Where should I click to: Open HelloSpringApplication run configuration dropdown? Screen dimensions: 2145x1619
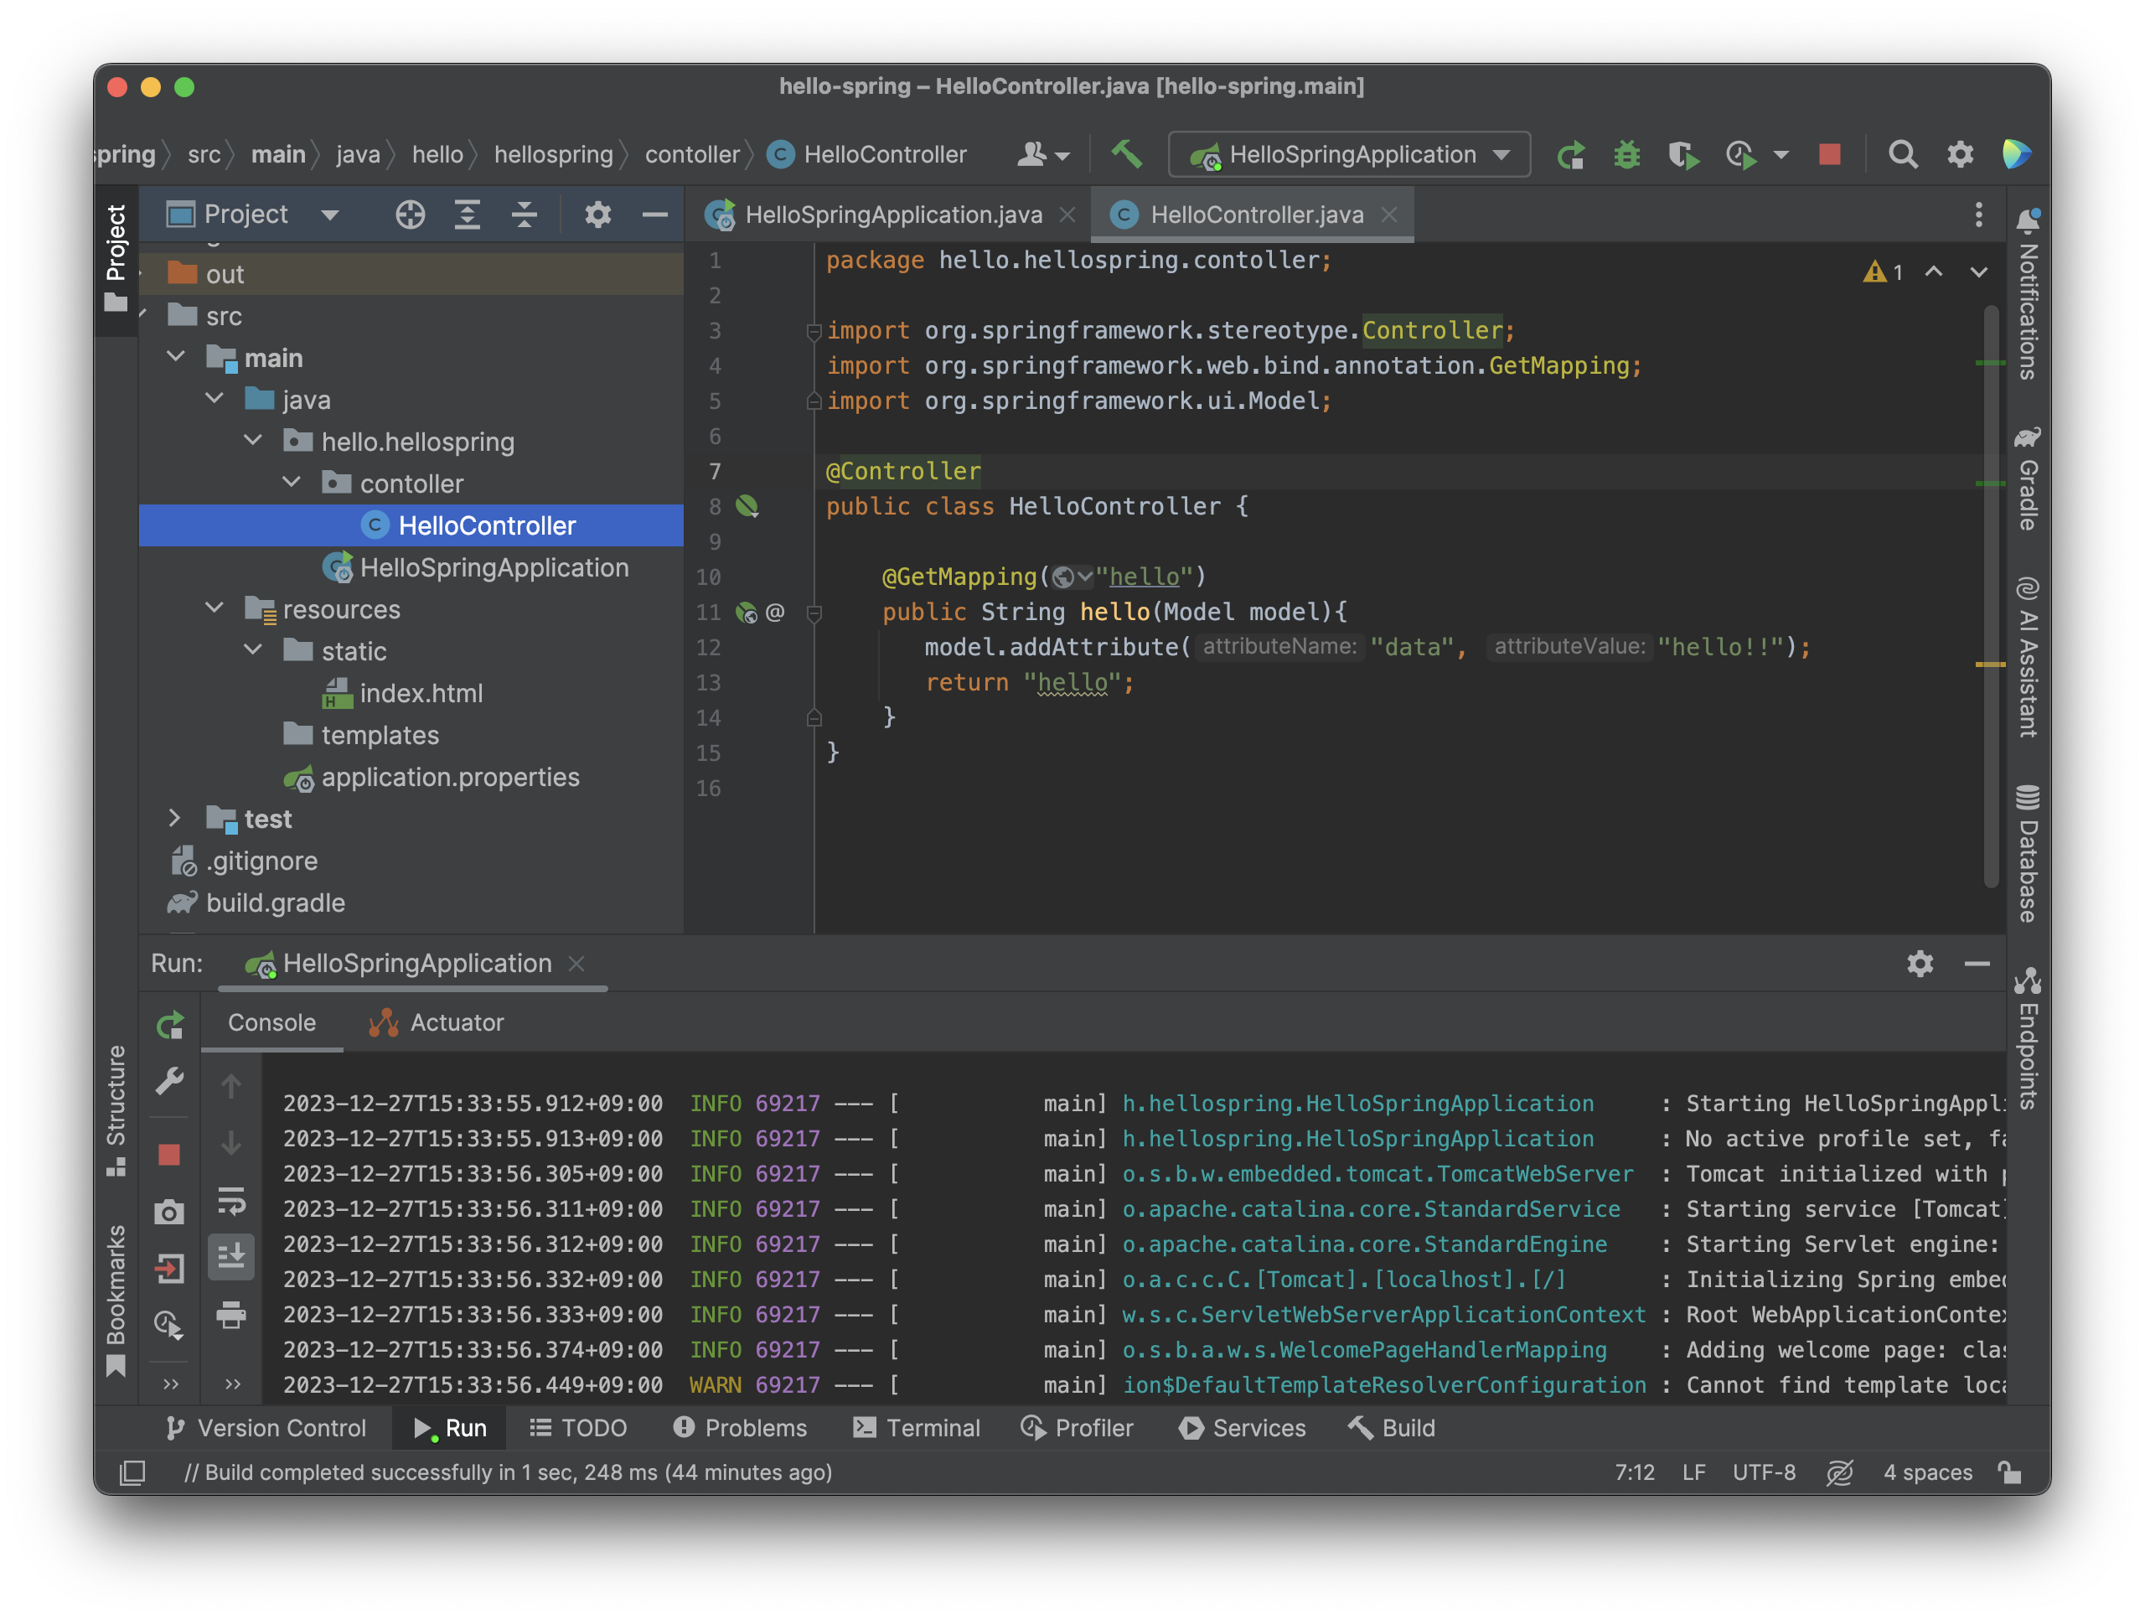pos(1349,154)
